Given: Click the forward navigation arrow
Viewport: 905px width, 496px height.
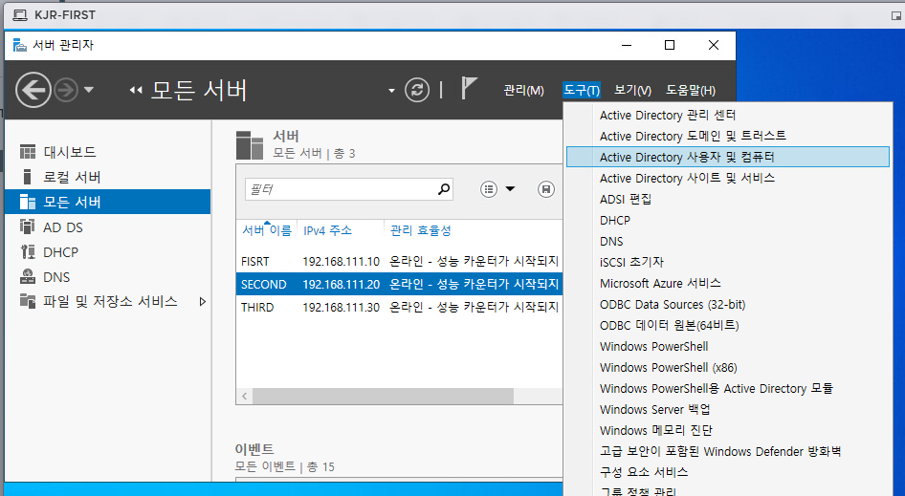Looking at the screenshot, I should coord(66,90).
